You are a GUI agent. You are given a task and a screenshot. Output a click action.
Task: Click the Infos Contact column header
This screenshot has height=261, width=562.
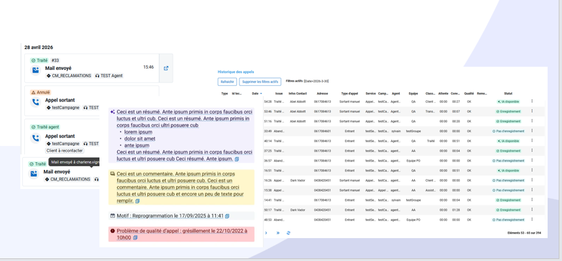pyautogui.click(x=298, y=94)
